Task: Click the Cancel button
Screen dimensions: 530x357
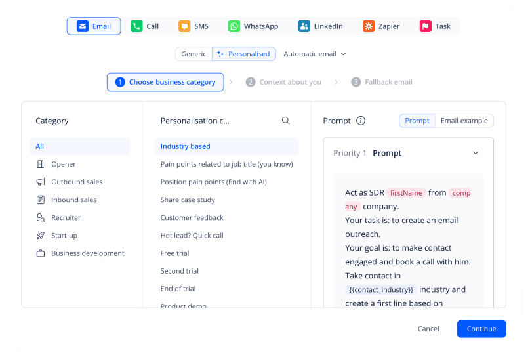Action: [428, 329]
